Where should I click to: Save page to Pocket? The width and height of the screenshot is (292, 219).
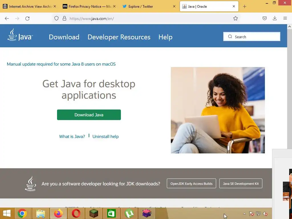[265, 18]
